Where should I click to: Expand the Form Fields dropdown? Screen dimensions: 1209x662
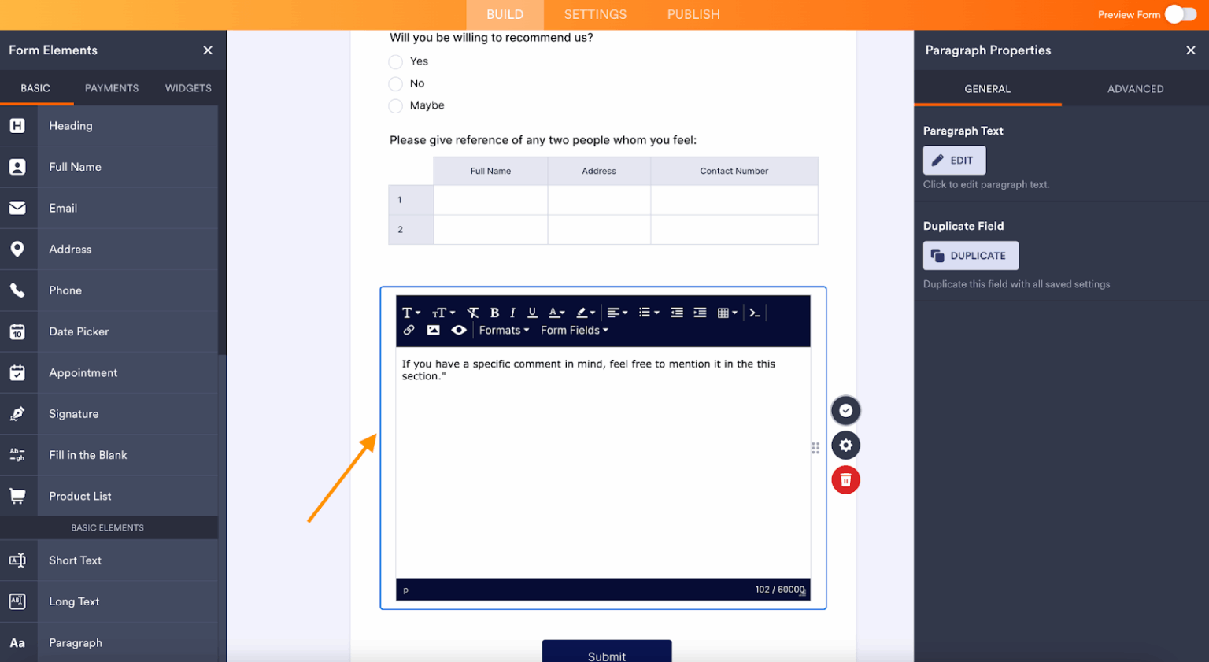[x=574, y=330]
